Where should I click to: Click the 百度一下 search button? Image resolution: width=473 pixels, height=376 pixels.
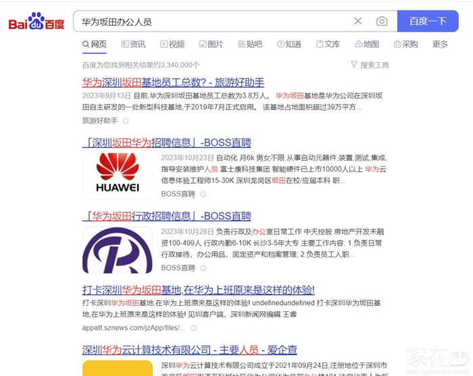(x=428, y=22)
